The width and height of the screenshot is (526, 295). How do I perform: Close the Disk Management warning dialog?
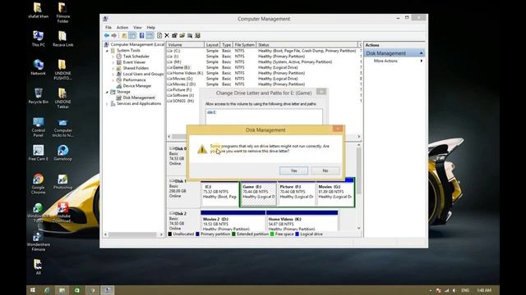click(338, 129)
